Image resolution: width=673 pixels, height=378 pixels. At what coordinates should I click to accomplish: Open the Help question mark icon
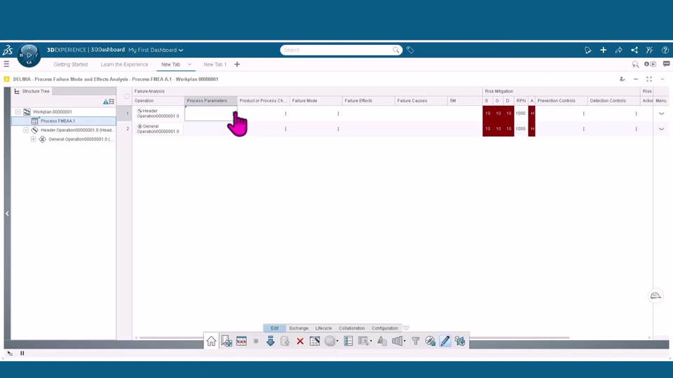coord(665,50)
